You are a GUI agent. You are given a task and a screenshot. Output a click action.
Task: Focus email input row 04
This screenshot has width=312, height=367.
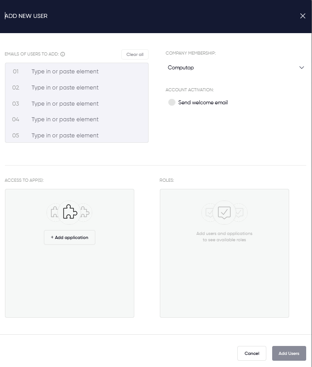tap(77, 119)
